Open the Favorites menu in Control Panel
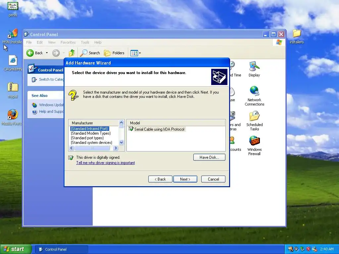 coord(68,42)
